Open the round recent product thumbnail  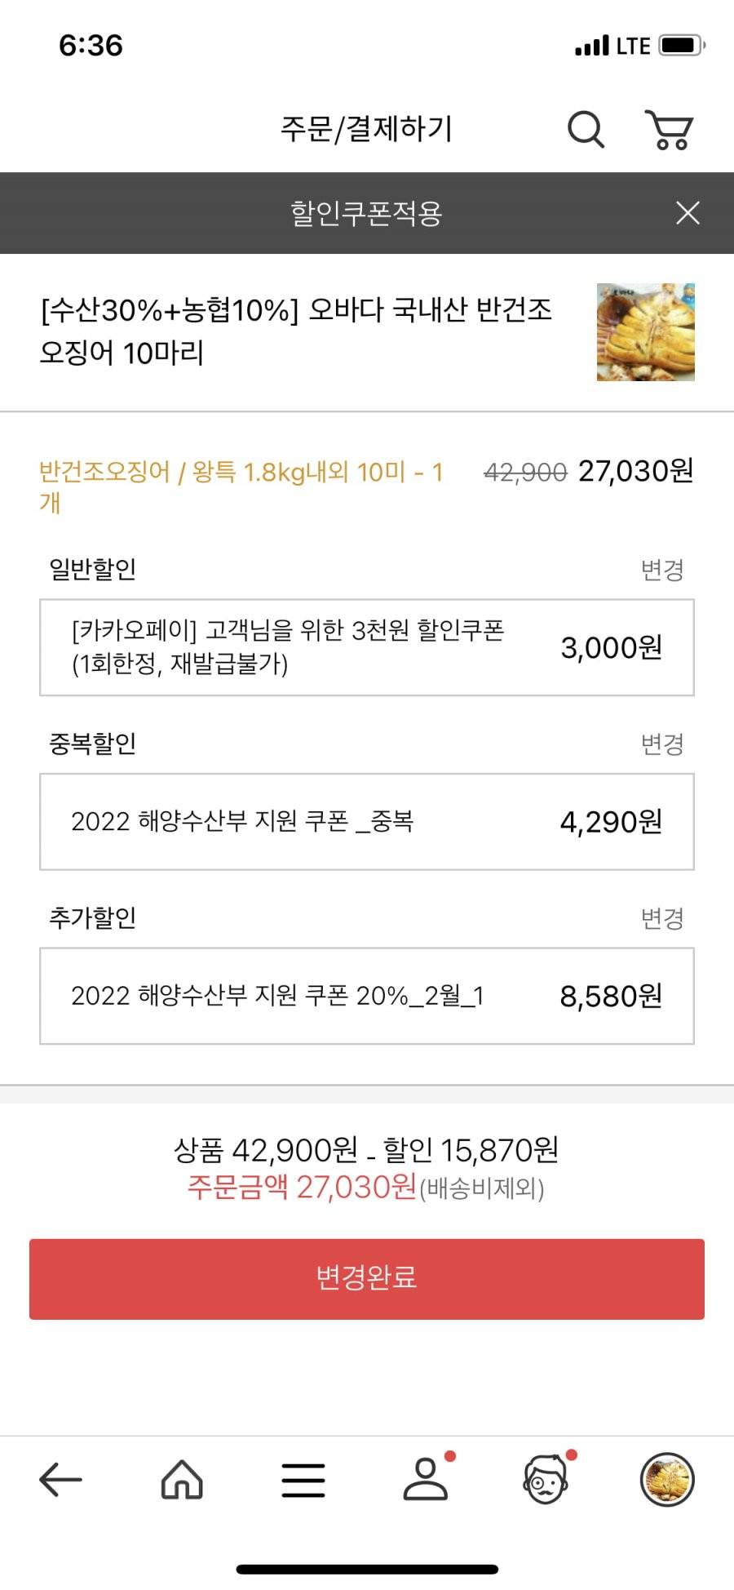point(667,1479)
